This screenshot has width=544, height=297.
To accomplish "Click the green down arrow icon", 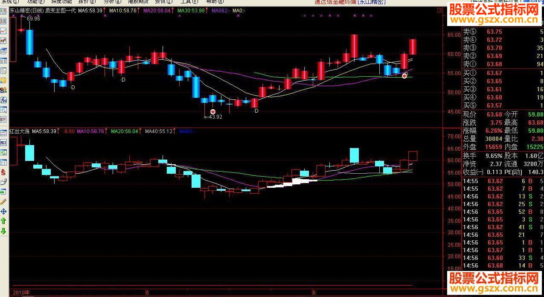I will coord(3,231).
